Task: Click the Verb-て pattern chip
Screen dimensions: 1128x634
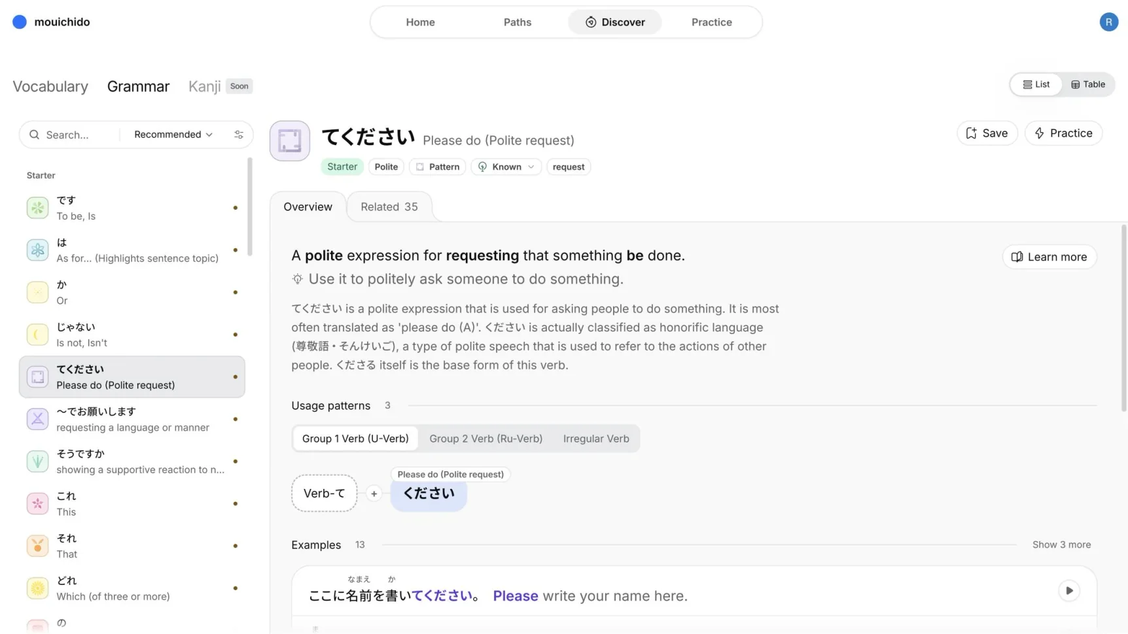Action: point(324,493)
